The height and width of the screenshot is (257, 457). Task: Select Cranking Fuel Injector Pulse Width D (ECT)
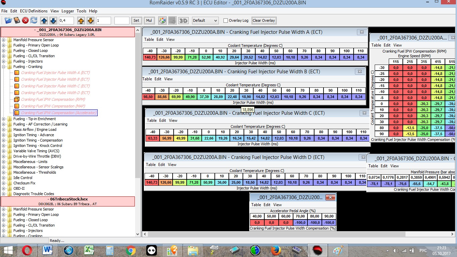[x=55, y=93]
